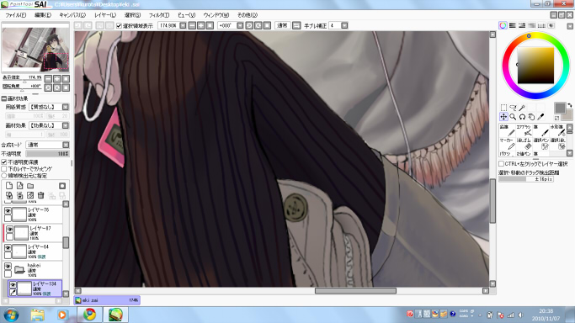
Task: Open the Canvas (キャンバス) menu
Action: (72, 15)
